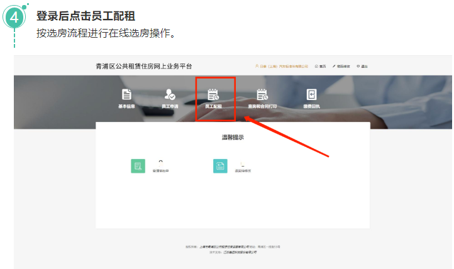Click the 退回待修改 text label
This screenshot has height=269, width=454.
tap(243, 170)
